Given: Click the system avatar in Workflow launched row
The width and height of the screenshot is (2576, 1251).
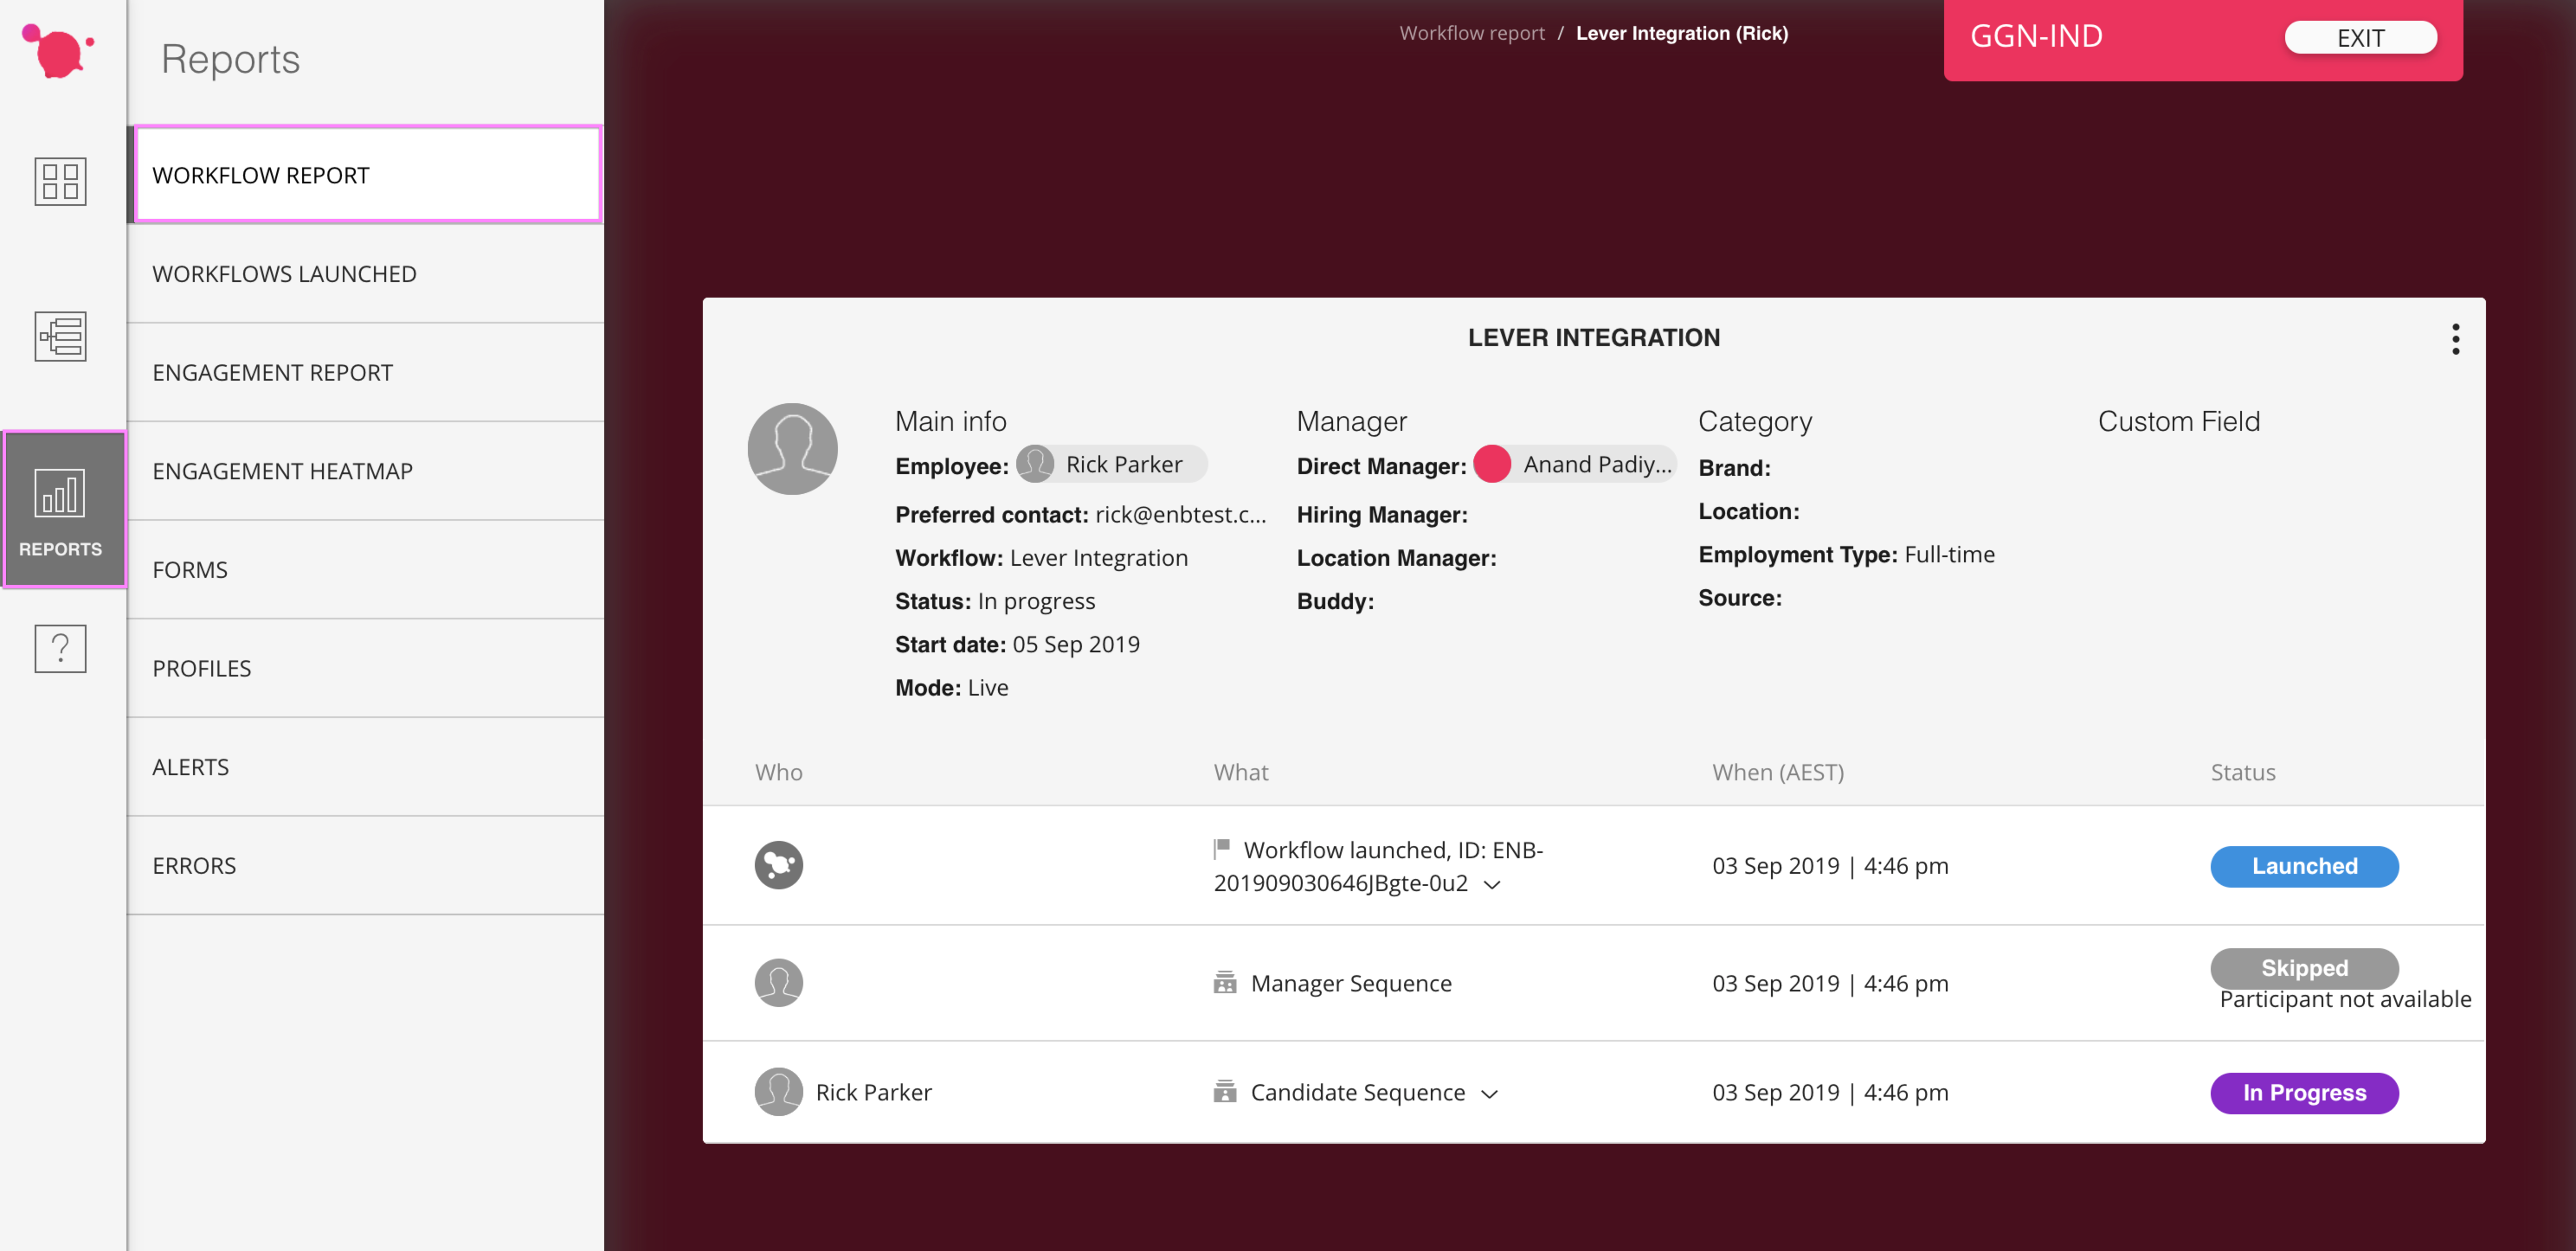Looking at the screenshot, I should click(x=778, y=865).
